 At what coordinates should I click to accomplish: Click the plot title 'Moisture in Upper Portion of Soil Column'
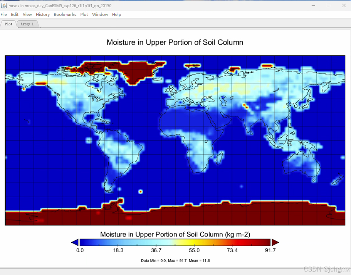pyautogui.click(x=175, y=42)
